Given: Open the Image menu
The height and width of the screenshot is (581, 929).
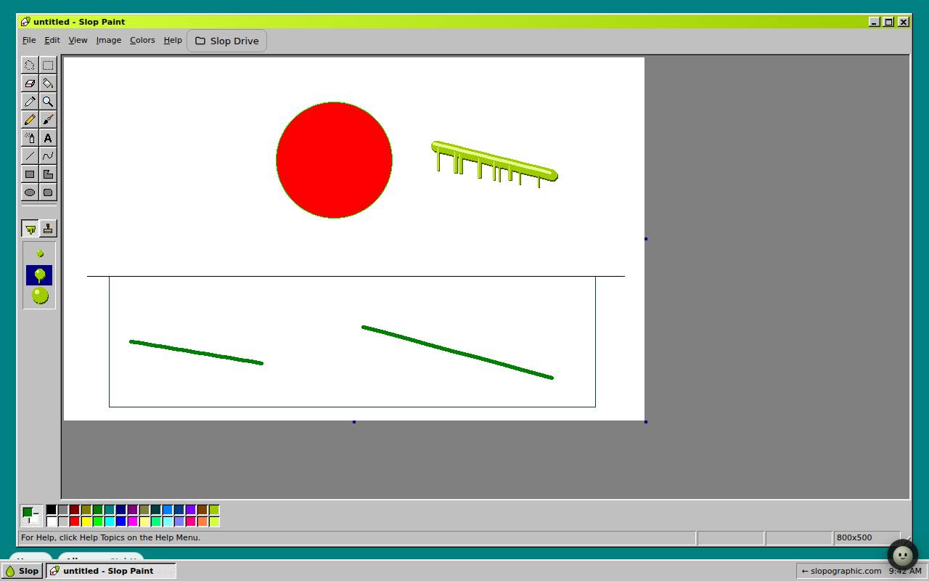Looking at the screenshot, I should (x=109, y=40).
